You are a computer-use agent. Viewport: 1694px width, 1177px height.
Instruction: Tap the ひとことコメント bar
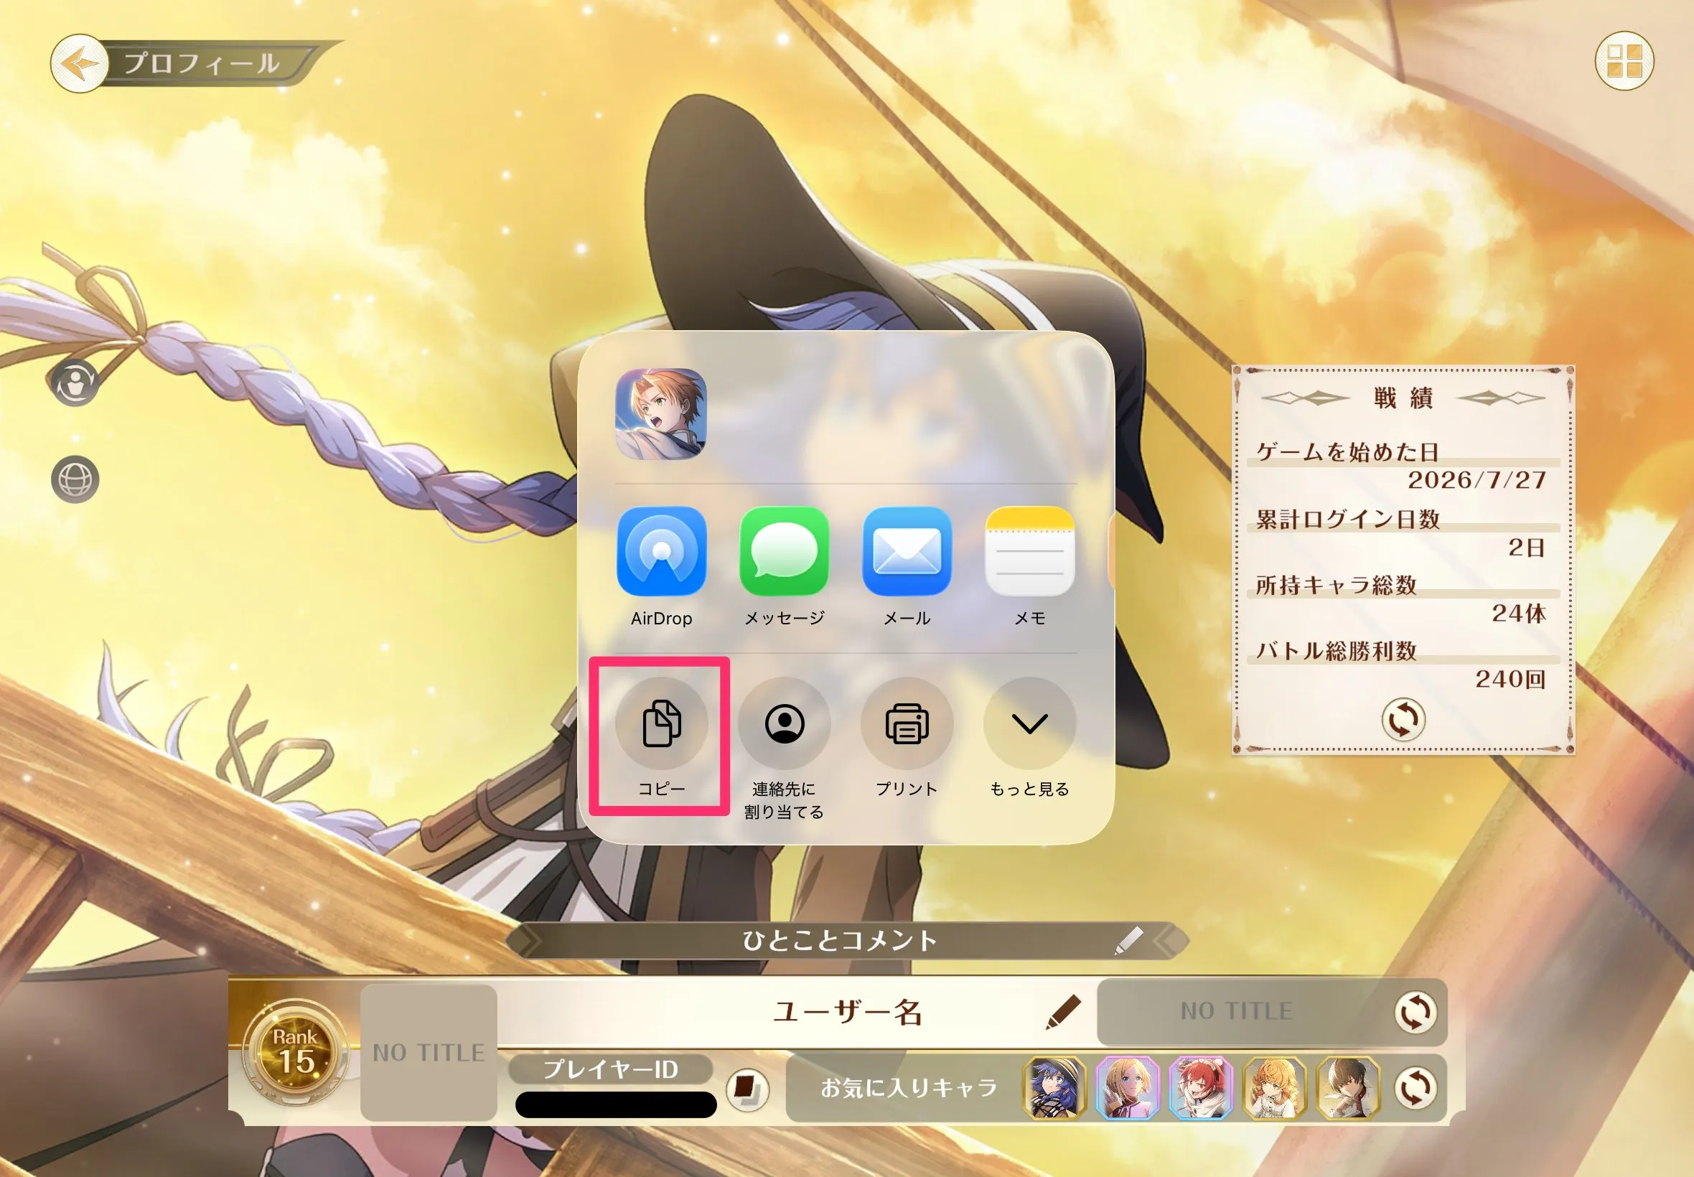click(x=846, y=940)
